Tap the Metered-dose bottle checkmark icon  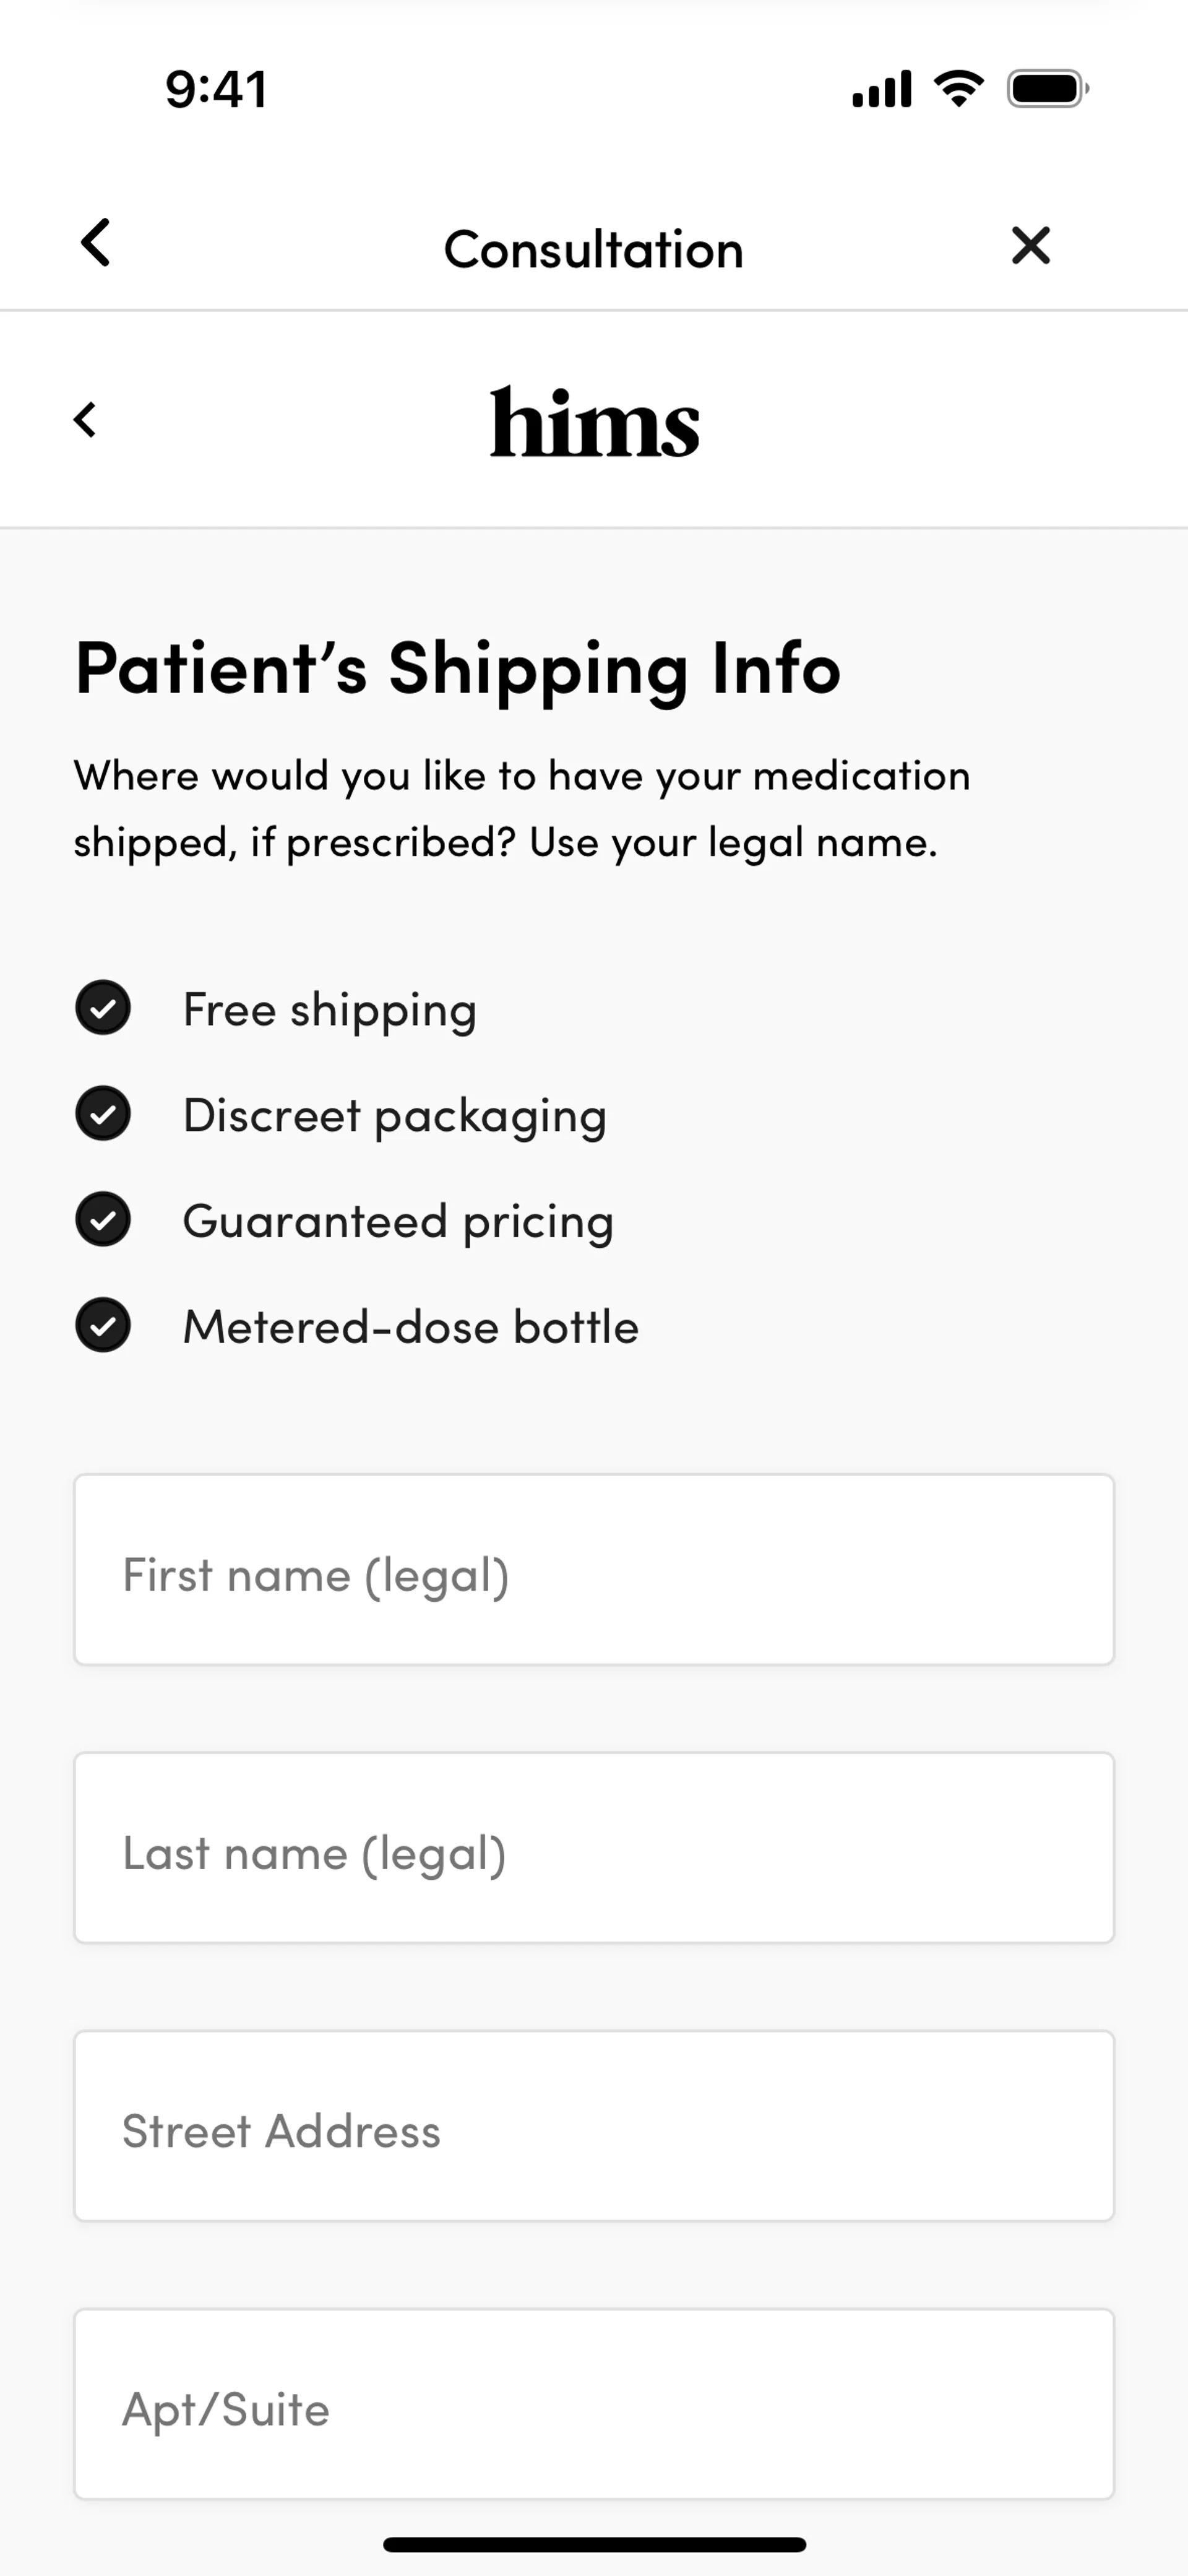point(103,1326)
